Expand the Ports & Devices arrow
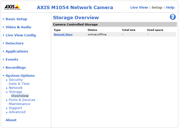The image size is (179, 129). pyautogui.click(x=7, y=100)
